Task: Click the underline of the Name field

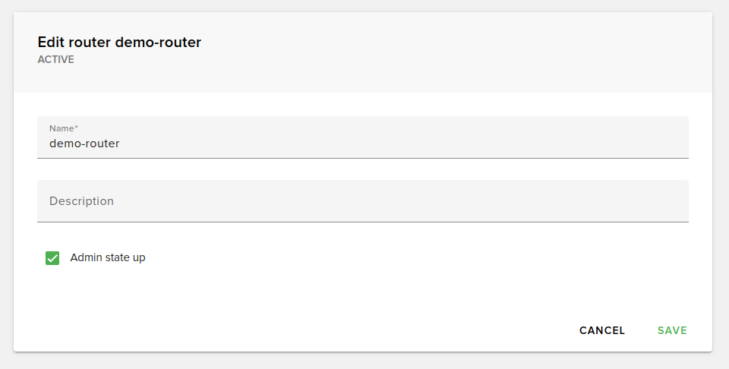Action: click(x=362, y=158)
